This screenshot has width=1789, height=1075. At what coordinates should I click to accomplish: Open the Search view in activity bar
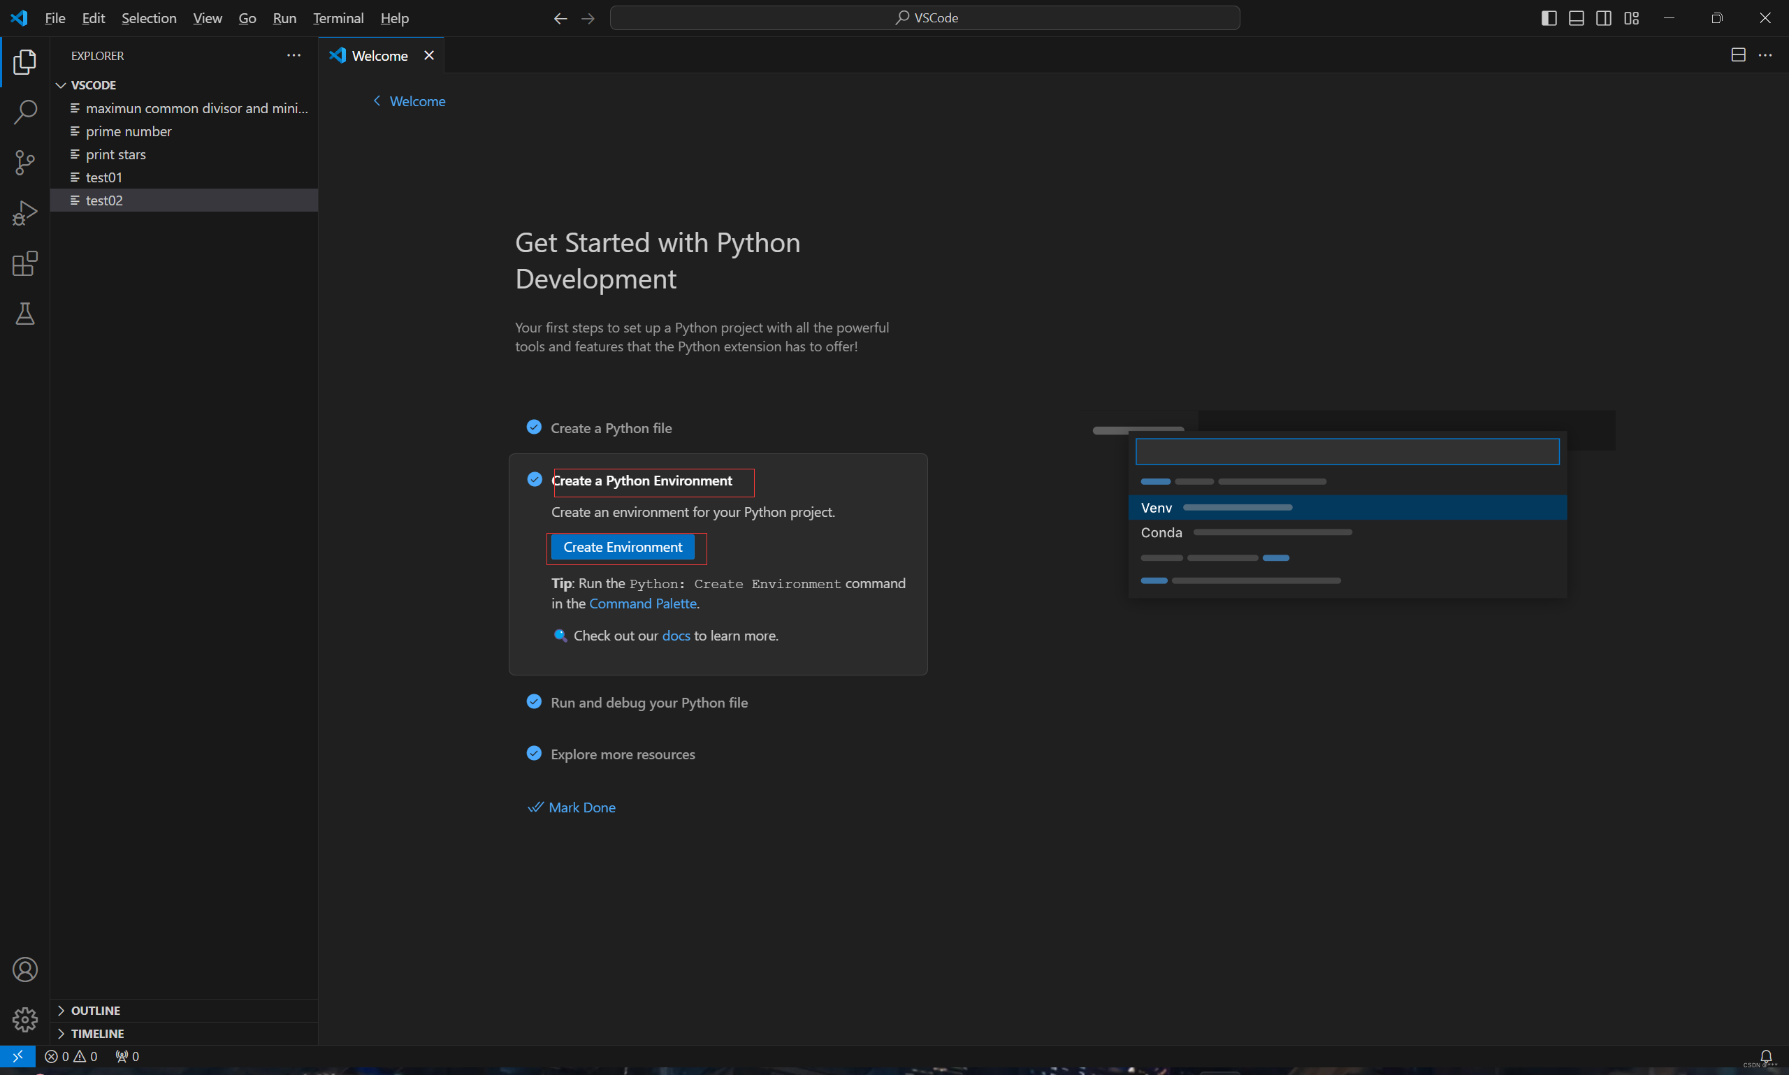[24, 112]
